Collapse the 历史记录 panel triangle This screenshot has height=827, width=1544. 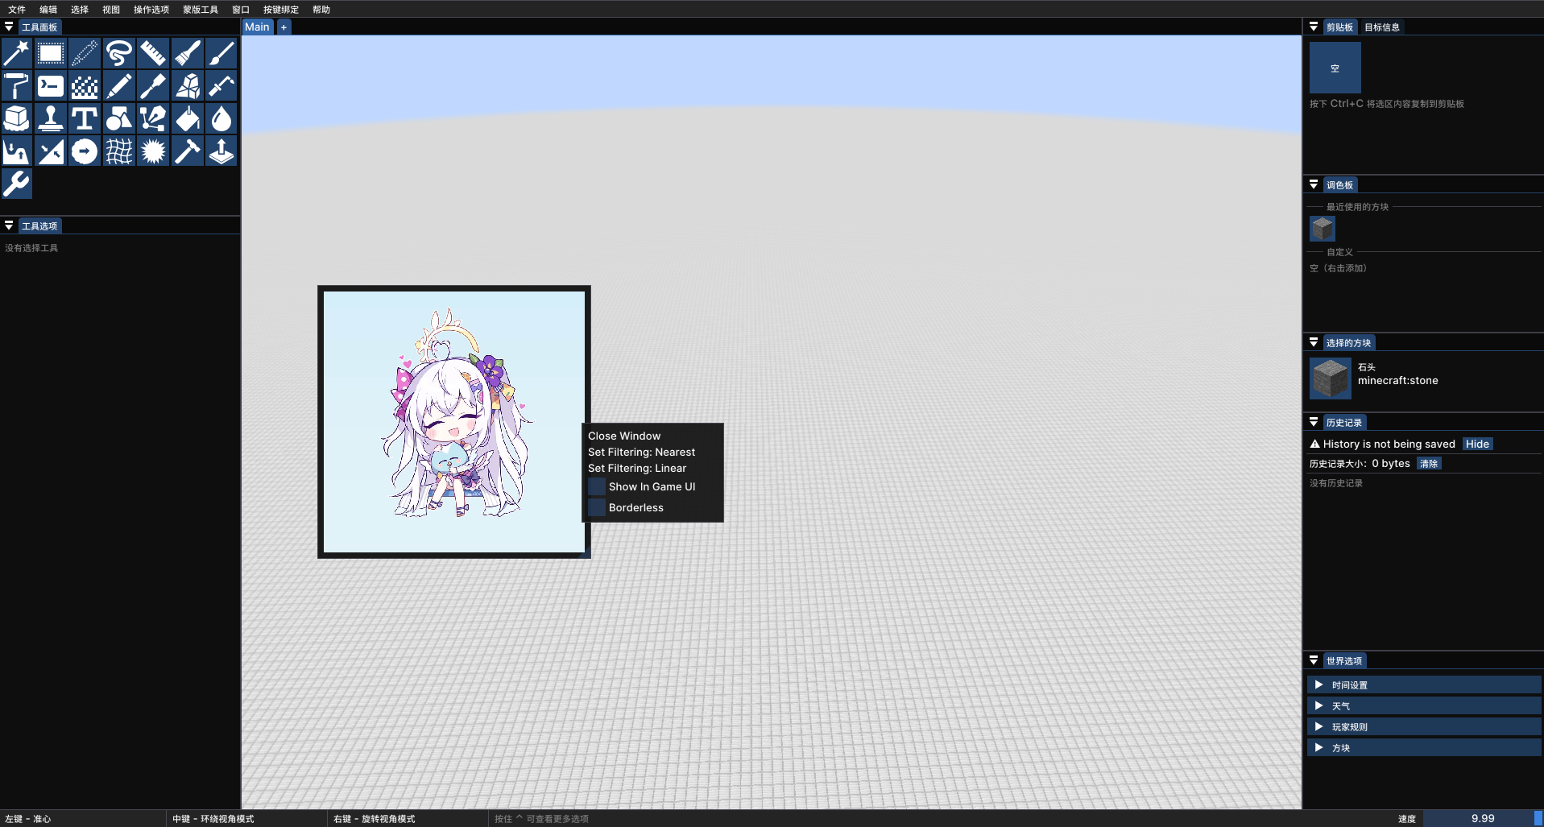1314,422
